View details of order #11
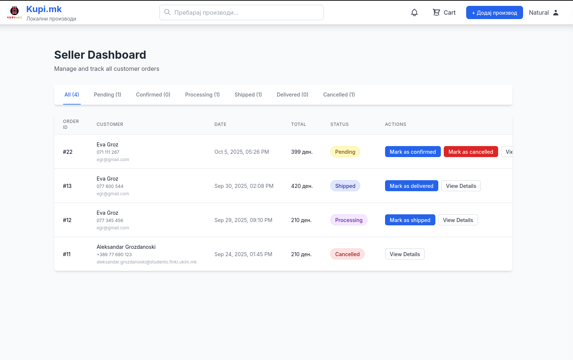The width and height of the screenshot is (573, 360). pyautogui.click(x=405, y=254)
